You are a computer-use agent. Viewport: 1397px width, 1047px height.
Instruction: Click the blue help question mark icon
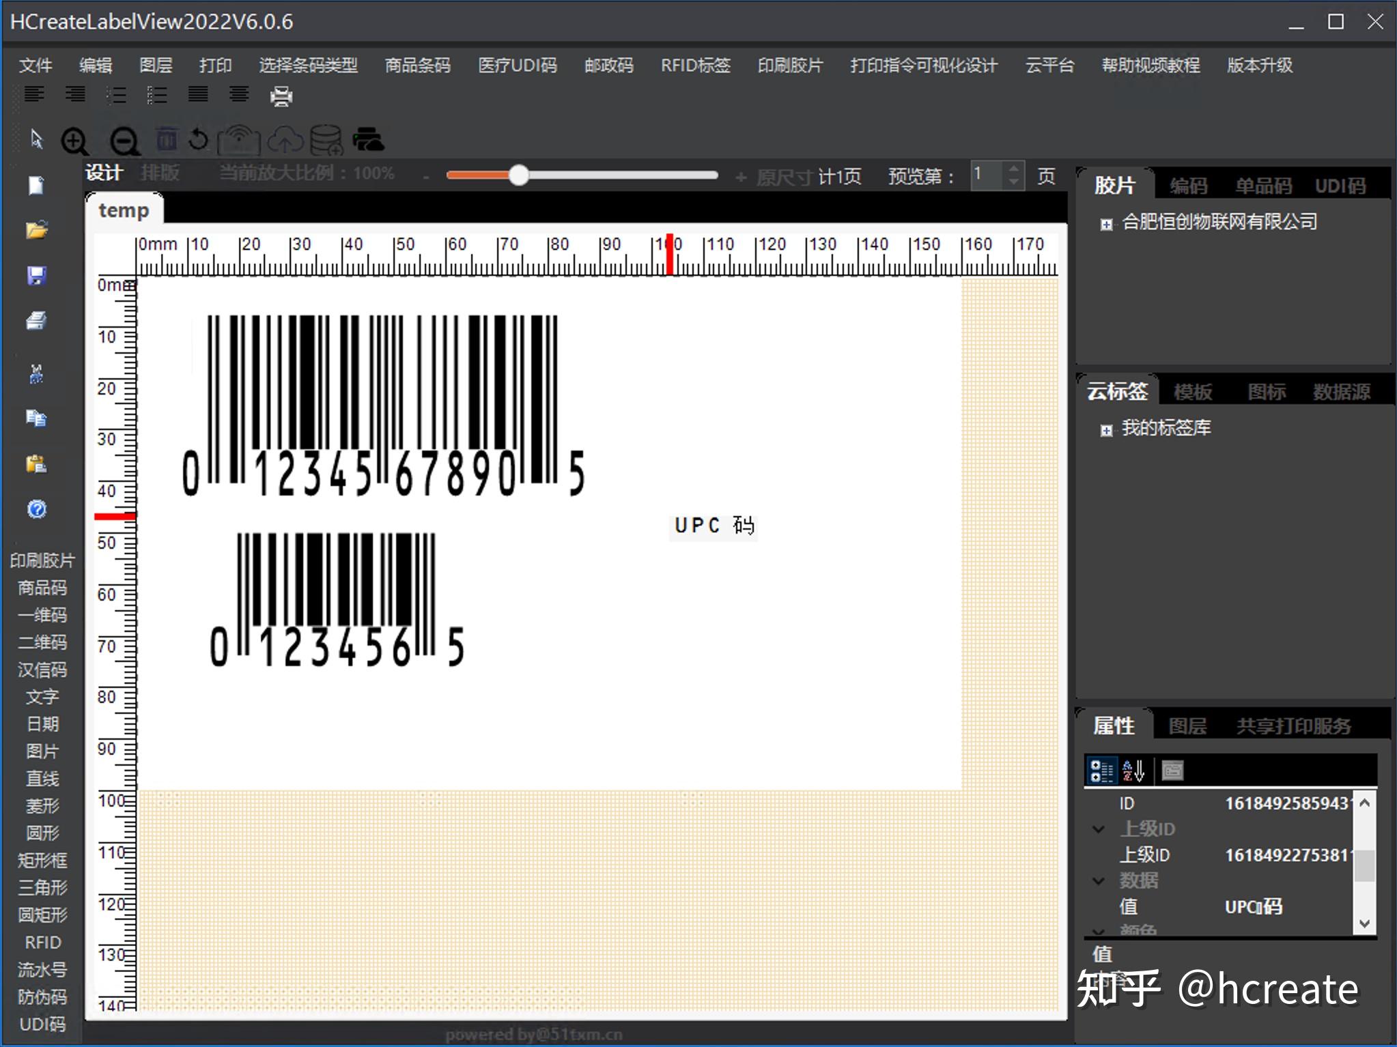37,509
